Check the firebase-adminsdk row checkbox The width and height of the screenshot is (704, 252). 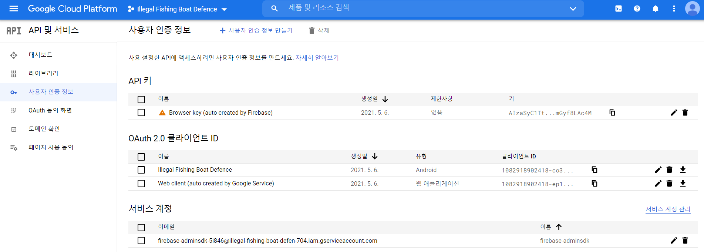click(x=141, y=241)
